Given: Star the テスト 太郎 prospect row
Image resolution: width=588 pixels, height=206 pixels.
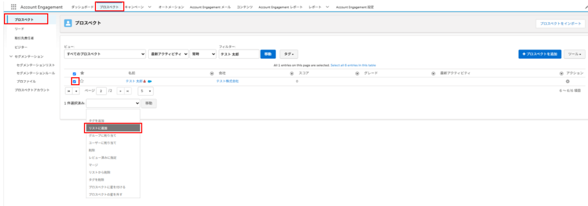Looking at the screenshot, I should (82, 81).
